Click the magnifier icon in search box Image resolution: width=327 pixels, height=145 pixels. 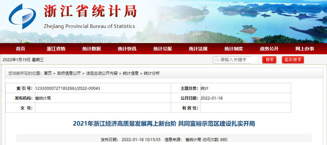216,60
